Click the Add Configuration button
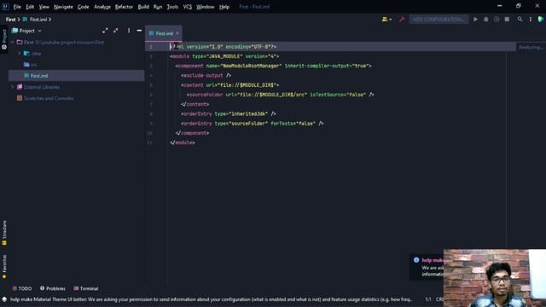Image resolution: width=546 pixels, height=307 pixels. 439,20
